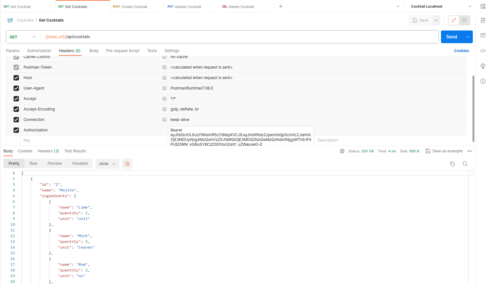
Task: Switch response view to Preview
Action: point(55,163)
